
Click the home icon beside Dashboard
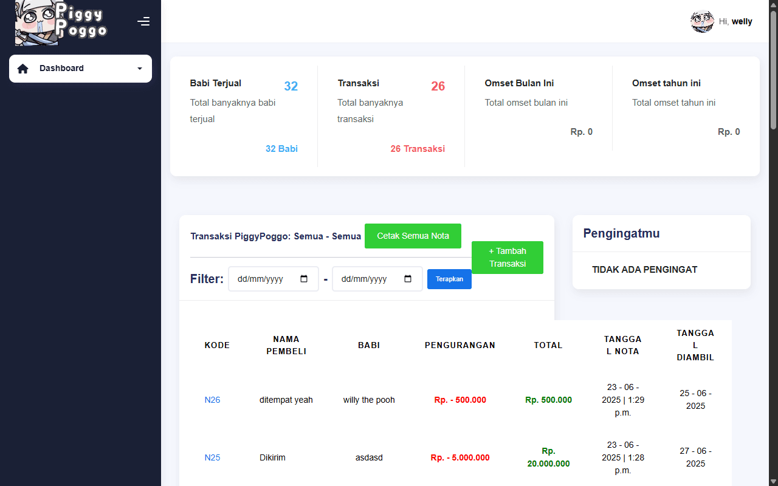coord(23,69)
